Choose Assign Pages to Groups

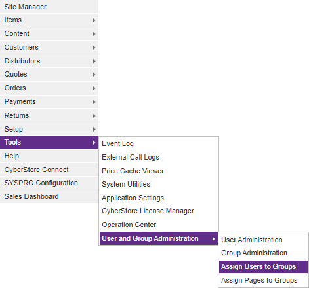click(263, 280)
